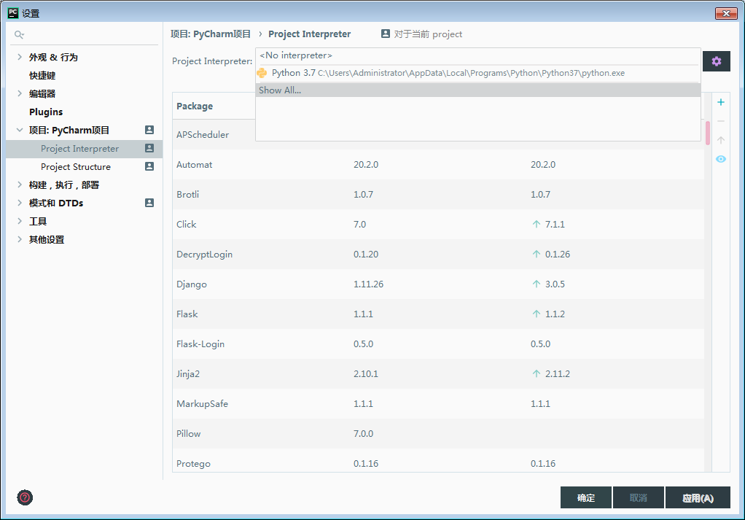Click the 取消 button
The width and height of the screenshot is (745, 520).
click(638, 497)
